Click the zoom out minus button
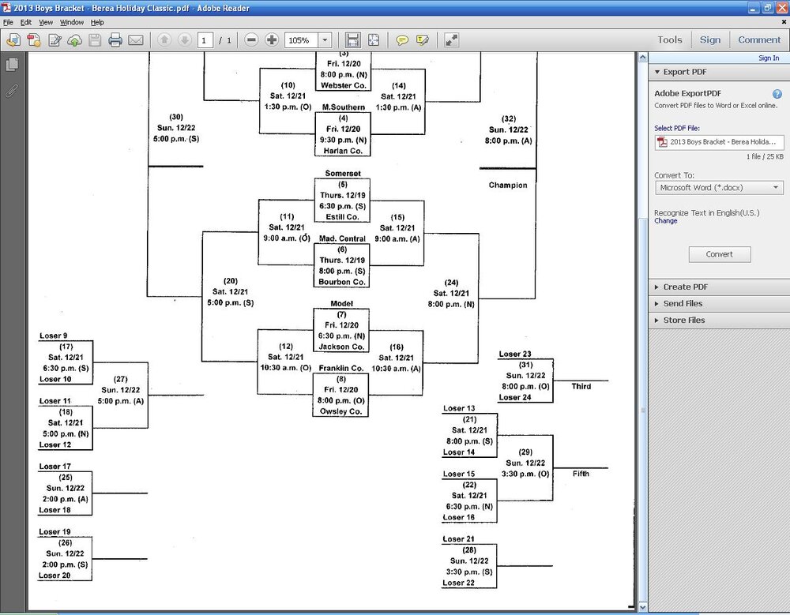This screenshot has height=615, width=790. 251,39
